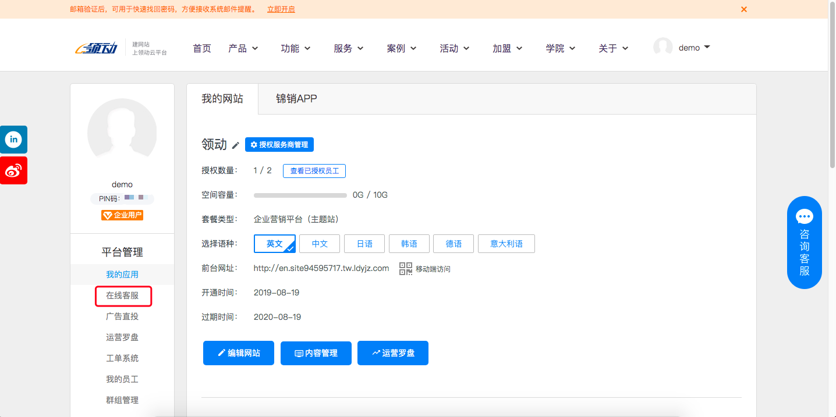Viewport: 836px width, 417px height.
Task: Open LinkedIn via the sidebar icon
Action: coord(13,140)
